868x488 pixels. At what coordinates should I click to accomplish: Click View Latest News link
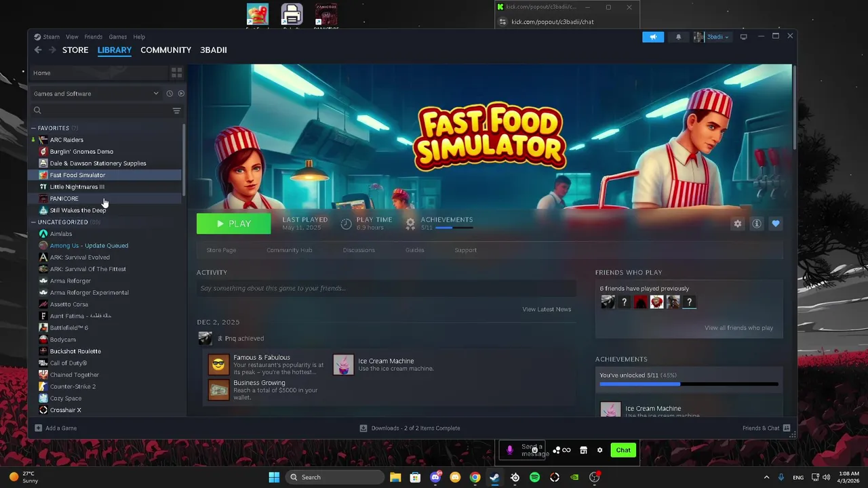[x=547, y=309]
